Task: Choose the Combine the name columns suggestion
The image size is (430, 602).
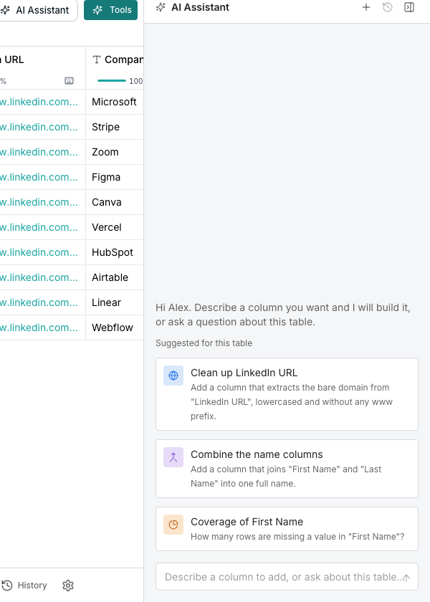Action: pos(287,469)
